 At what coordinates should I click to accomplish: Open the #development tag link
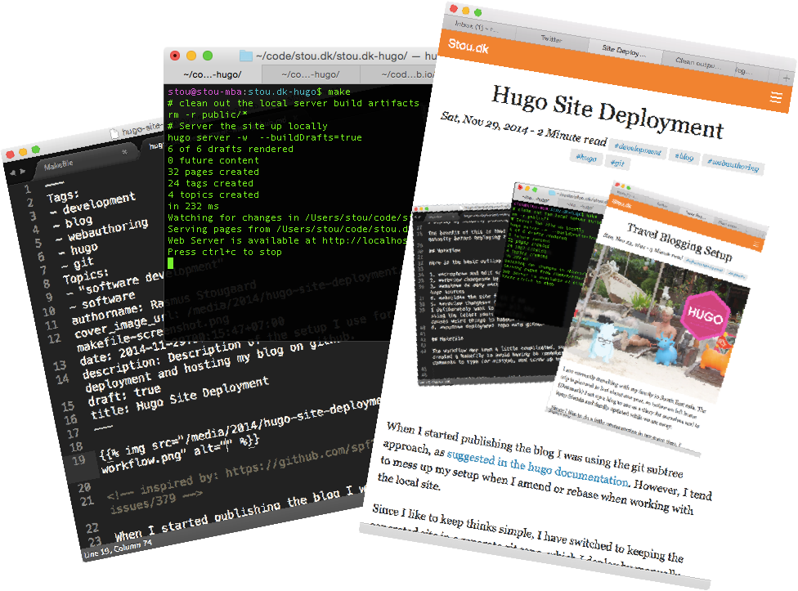637,149
